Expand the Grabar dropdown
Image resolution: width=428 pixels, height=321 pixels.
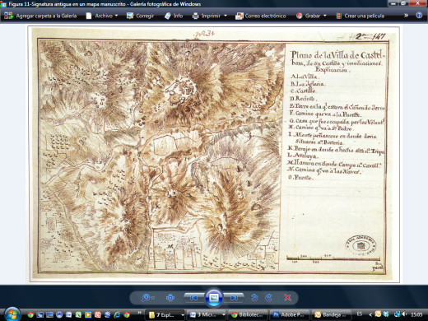coord(311,16)
